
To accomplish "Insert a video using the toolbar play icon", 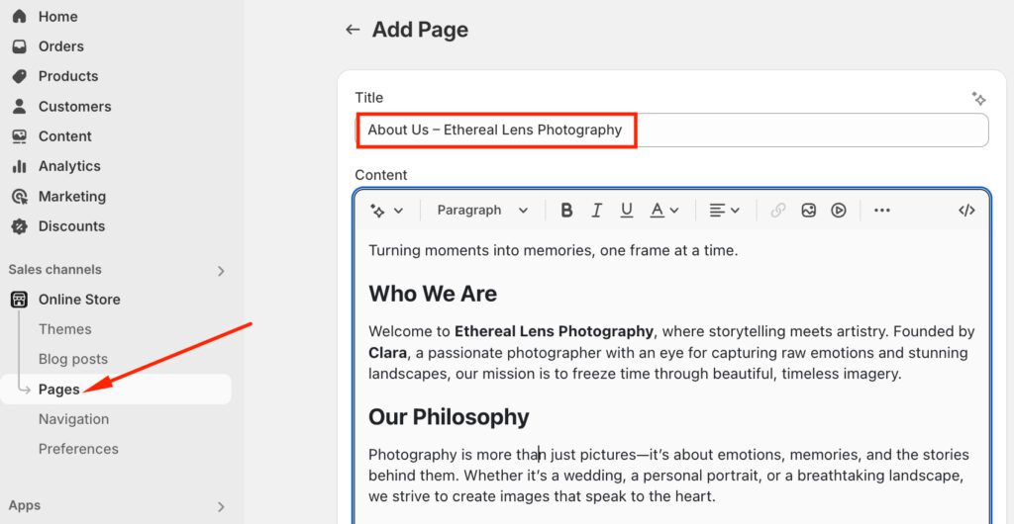I will click(x=839, y=211).
